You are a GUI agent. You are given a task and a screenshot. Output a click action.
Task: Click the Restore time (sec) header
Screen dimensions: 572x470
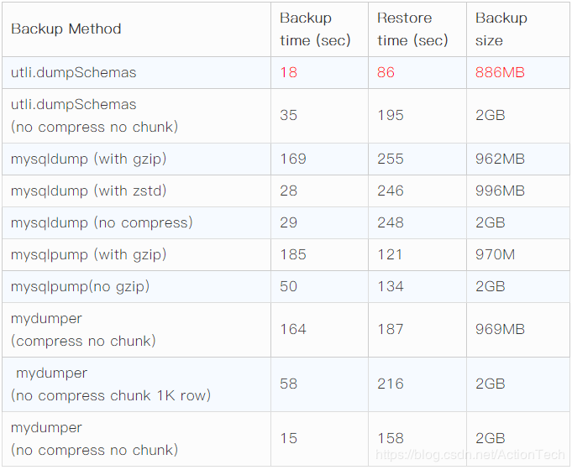point(412,29)
